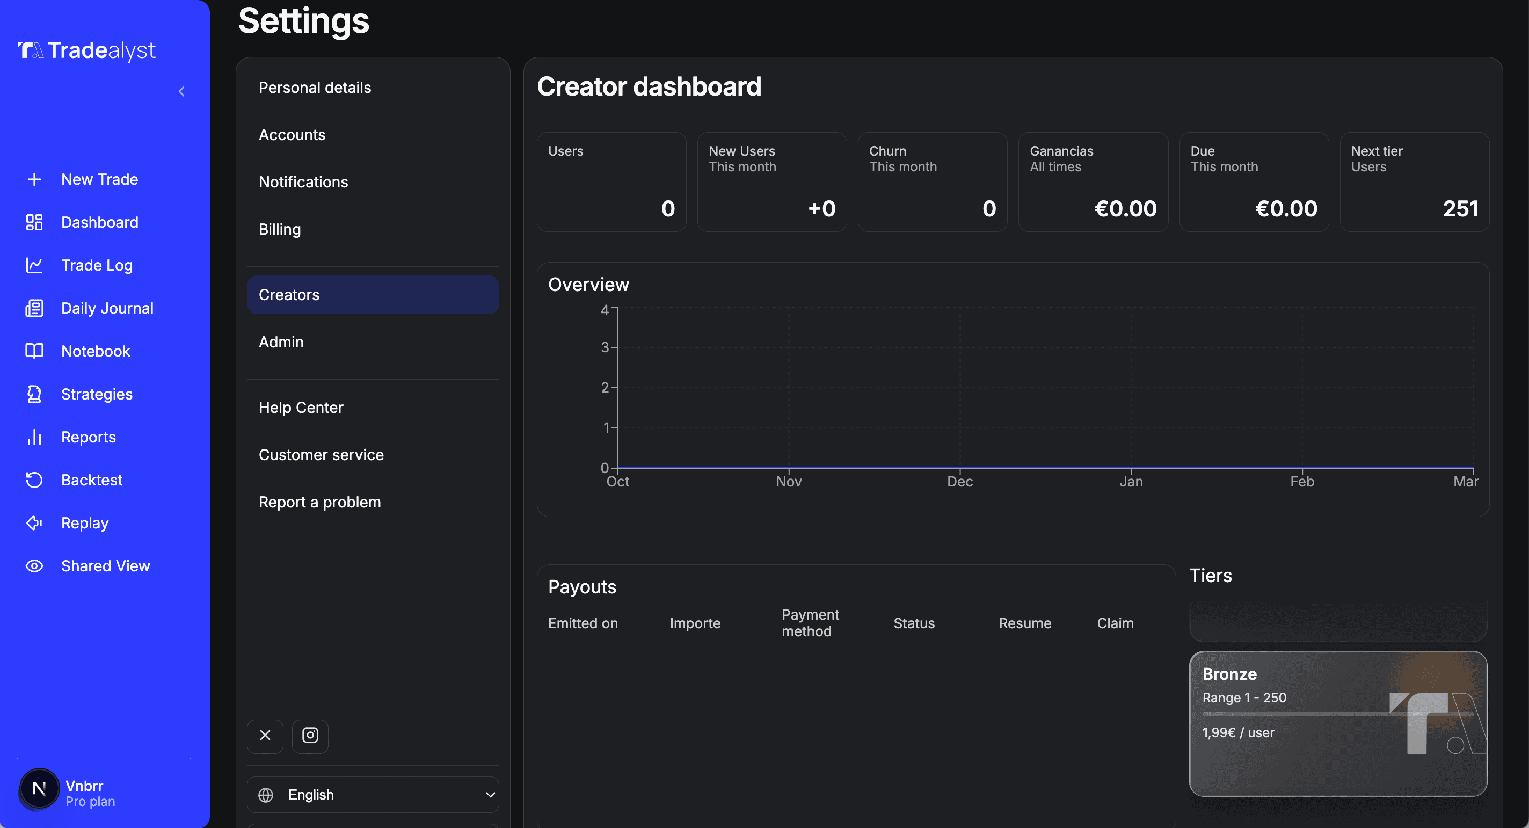Click the Vnbrr profile avatar
The height and width of the screenshot is (828, 1529).
pos(39,789)
